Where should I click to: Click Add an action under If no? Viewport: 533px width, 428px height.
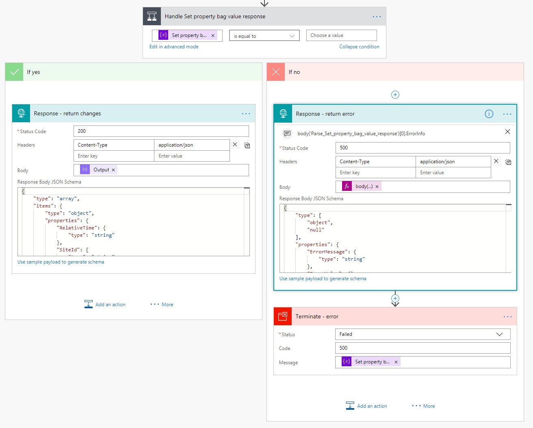click(x=366, y=406)
